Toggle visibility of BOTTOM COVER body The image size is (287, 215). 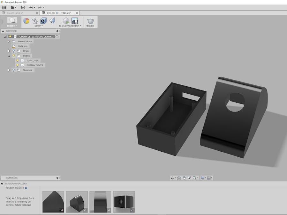pos(17,65)
